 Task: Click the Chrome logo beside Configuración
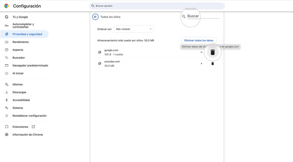coord(7,6)
